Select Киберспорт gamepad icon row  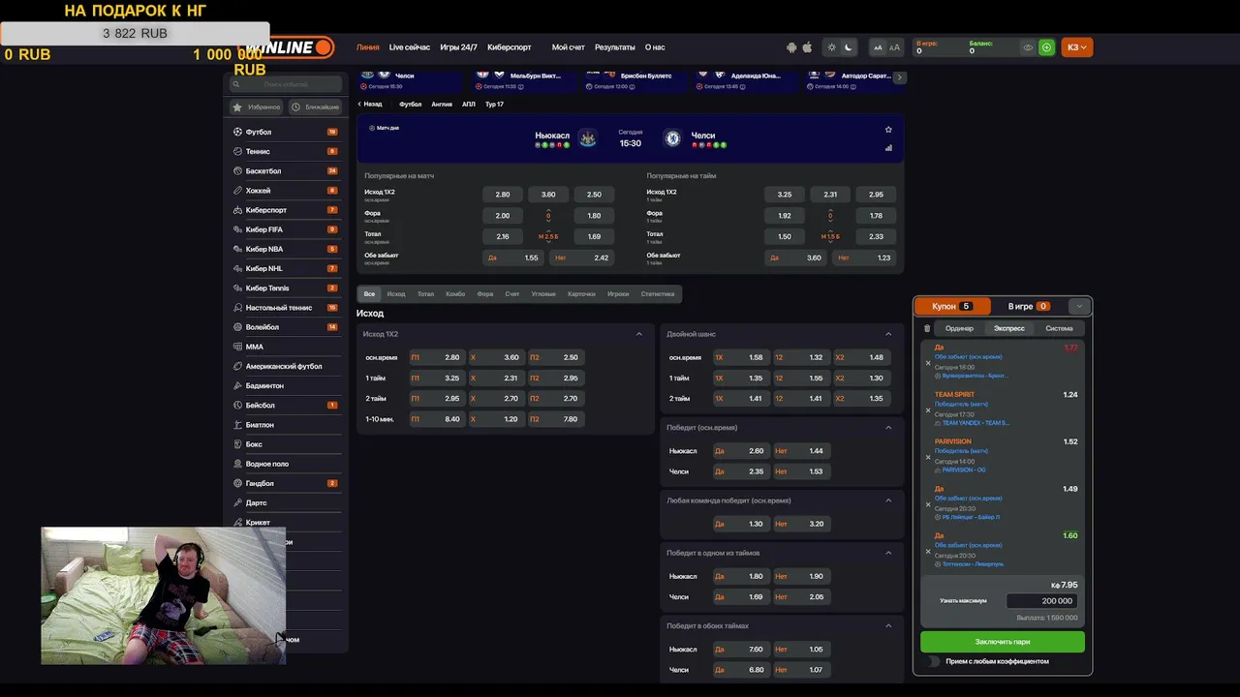[x=286, y=210]
